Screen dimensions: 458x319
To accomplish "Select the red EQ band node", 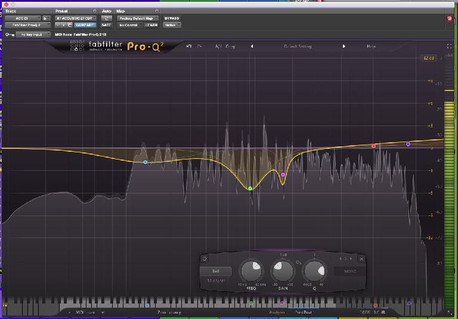I will (x=374, y=146).
